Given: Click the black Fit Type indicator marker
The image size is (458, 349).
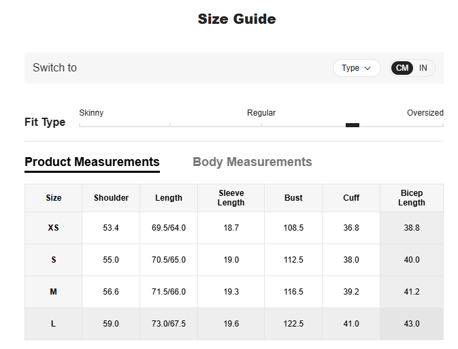Looking at the screenshot, I should (352, 125).
